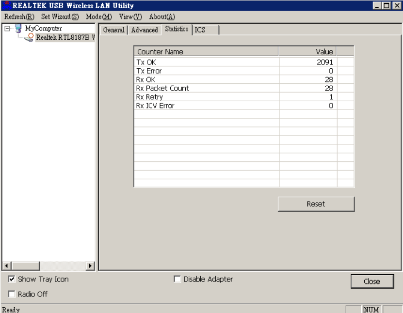403x313 pixels.
Task: Select the Tx OK row
Action: pyautogui.click(x=244, y=62)
